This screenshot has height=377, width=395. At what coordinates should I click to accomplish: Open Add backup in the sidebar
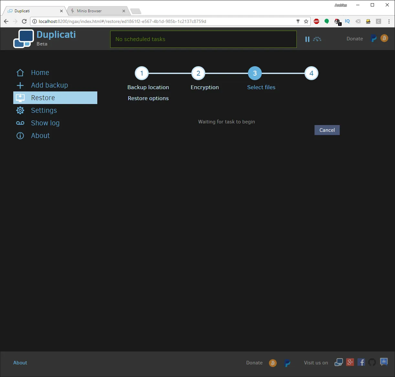point(49,85)
